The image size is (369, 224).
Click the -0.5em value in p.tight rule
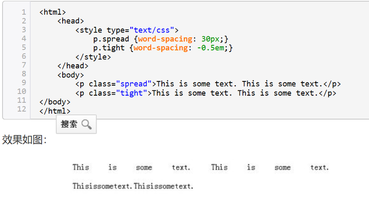coord(210,48)
